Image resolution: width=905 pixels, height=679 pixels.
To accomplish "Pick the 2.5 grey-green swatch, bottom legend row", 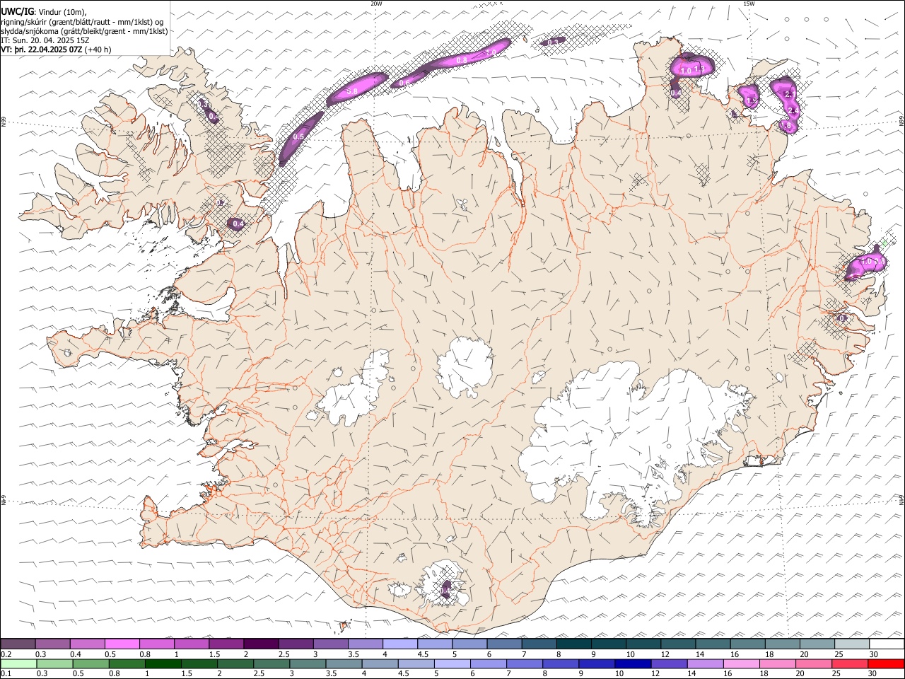I will coord(271,663).
